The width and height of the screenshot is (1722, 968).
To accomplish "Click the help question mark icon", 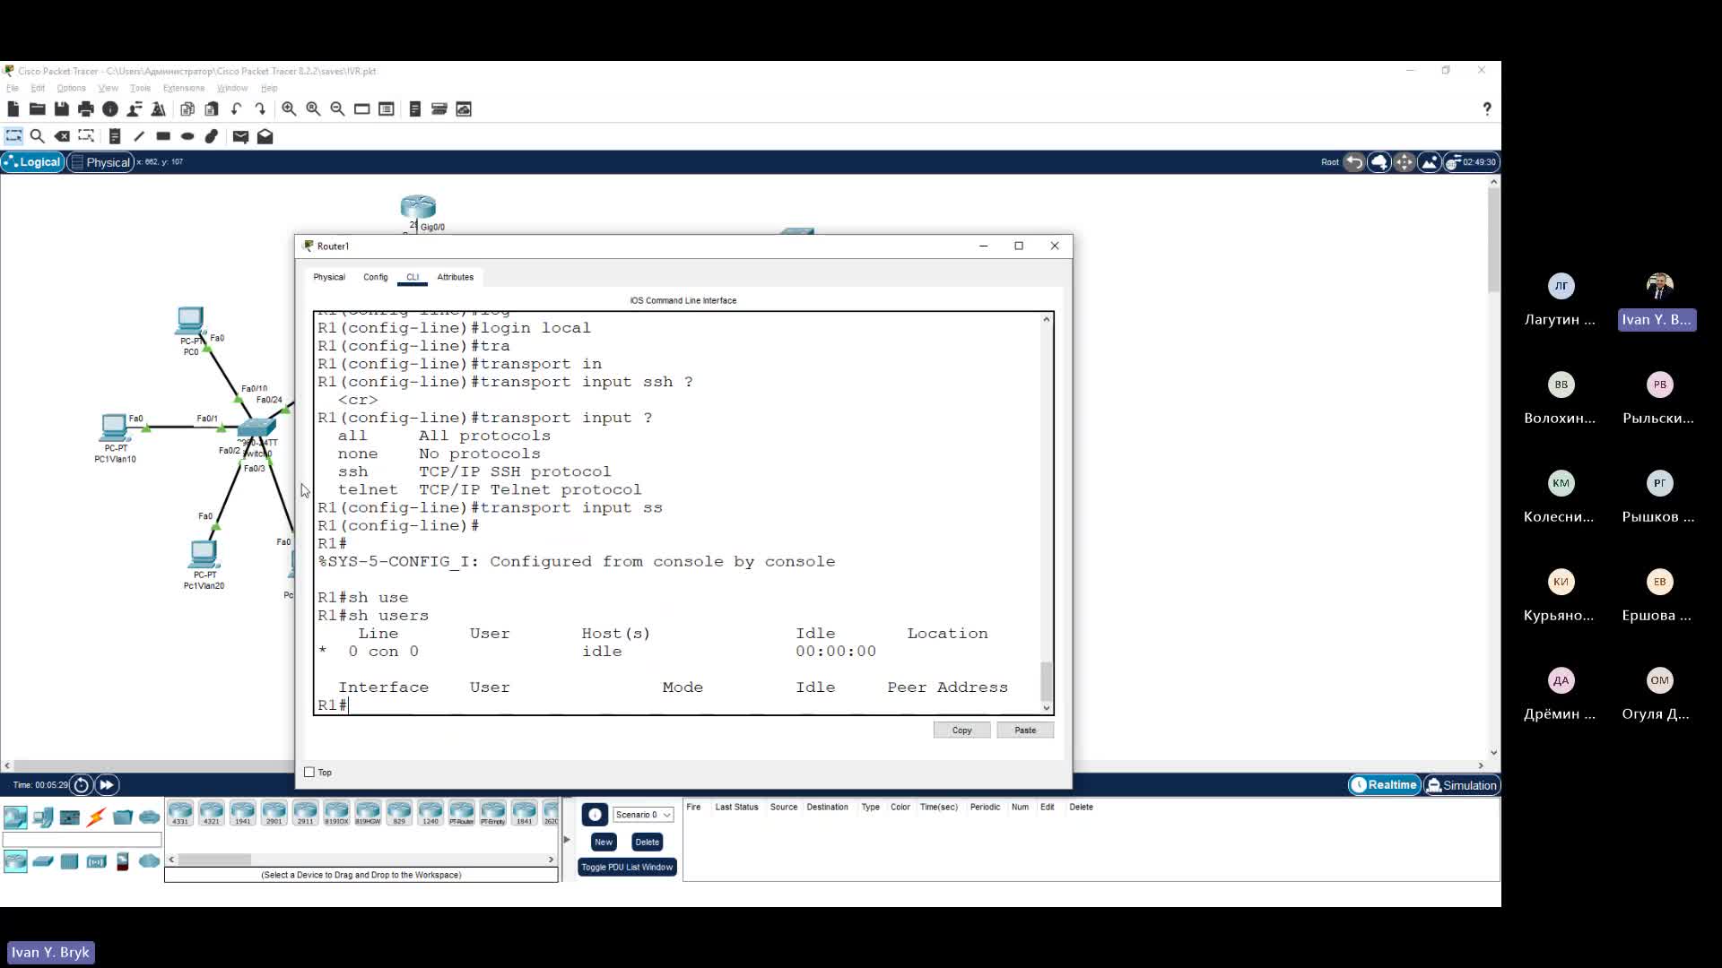I will pos(1487,108).
